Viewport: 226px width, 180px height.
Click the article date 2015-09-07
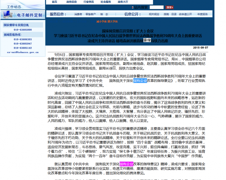200,47
